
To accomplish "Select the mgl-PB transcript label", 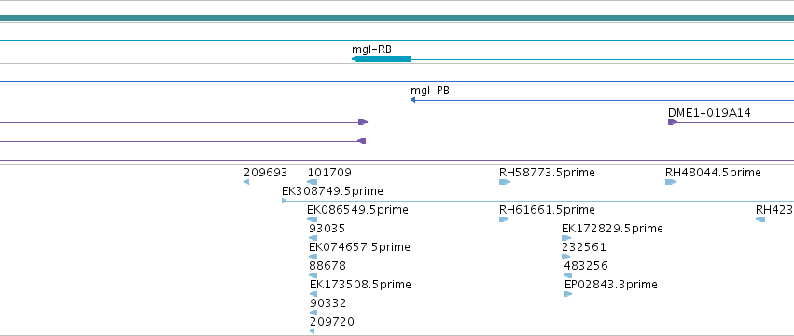I will pos(430,91).
